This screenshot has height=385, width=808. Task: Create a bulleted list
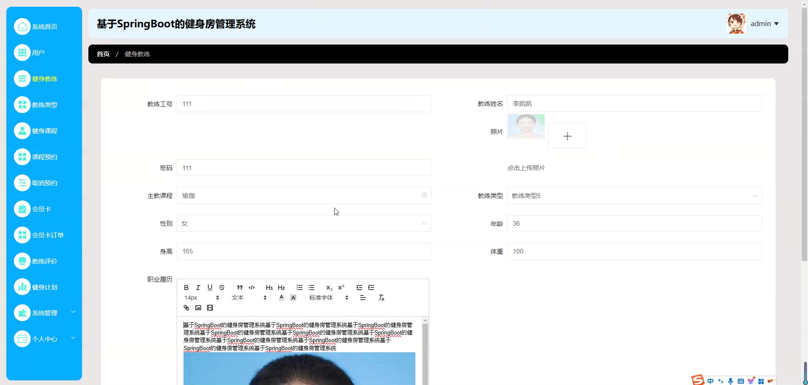click(311, 287)
